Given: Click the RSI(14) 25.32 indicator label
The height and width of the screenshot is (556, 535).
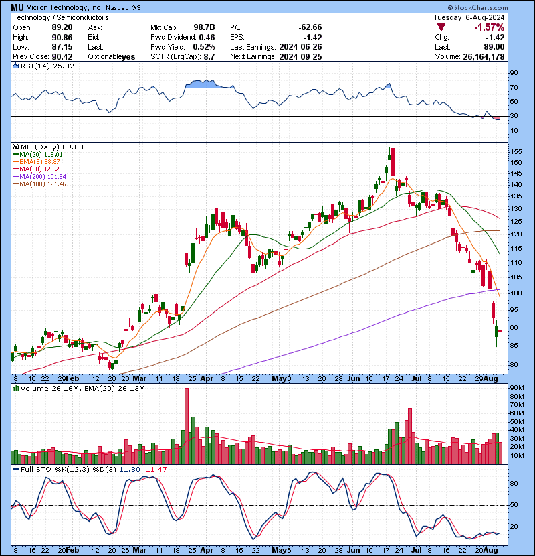Looking at the screenshot, I should tap(47, 66).
